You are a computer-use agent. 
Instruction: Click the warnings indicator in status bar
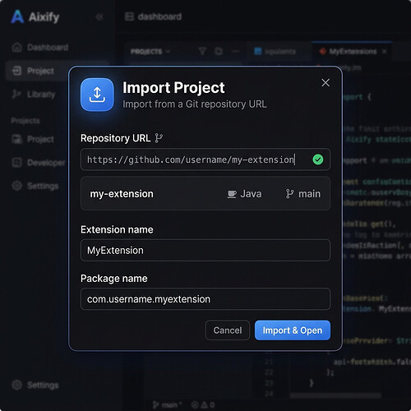208,404
